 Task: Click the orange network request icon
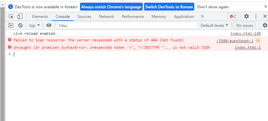[258, 41]
